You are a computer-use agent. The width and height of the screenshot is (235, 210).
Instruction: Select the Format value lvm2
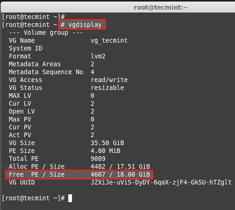click(98, 56)
